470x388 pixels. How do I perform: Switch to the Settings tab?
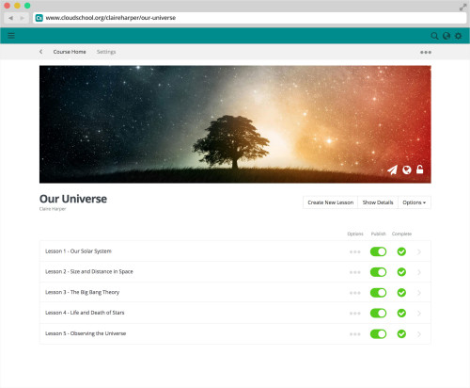[106, 52]
